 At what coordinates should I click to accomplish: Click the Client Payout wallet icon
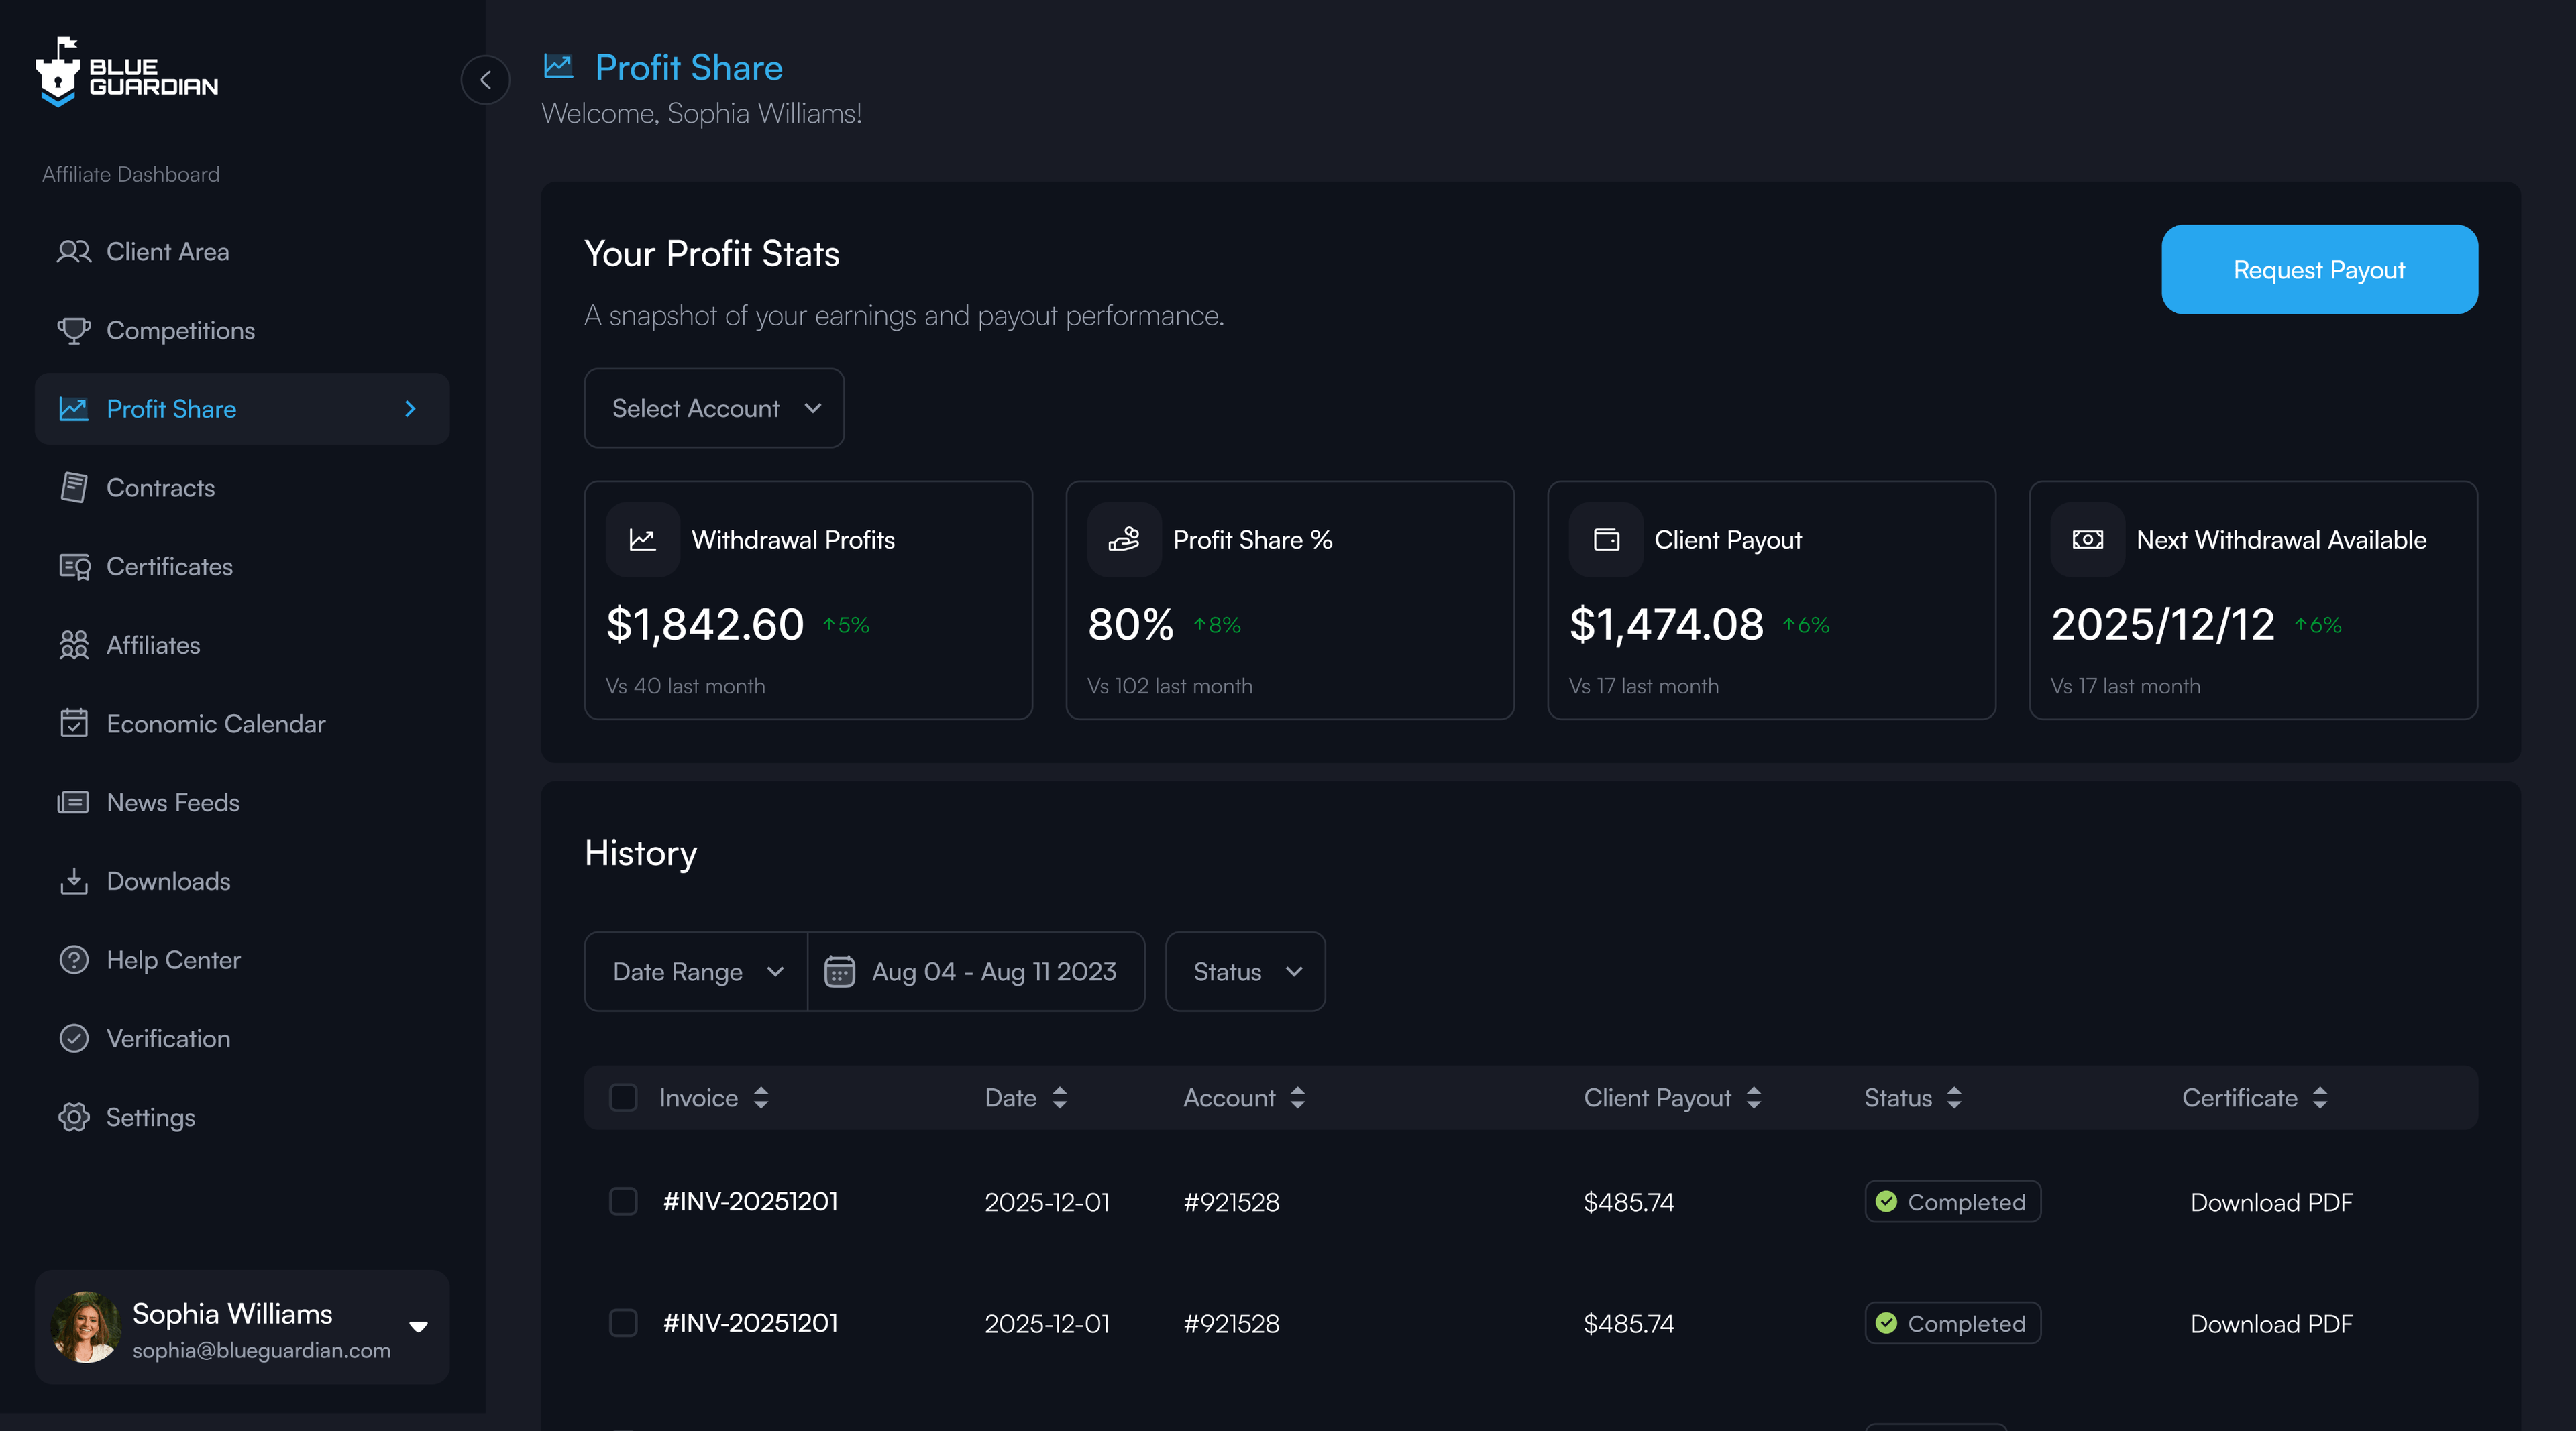[x=1606, y=540]
